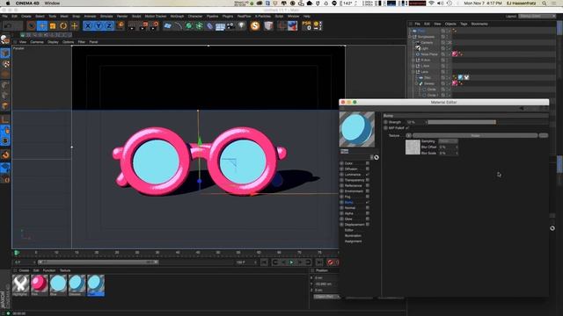Open Object Manager Tags menu
This screenshot has width=563, height=316.
(x=464, y=24)
